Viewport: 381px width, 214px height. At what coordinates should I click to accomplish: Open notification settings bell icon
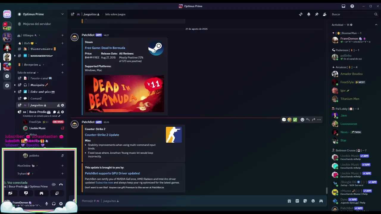pyautogui.click(x=309, y=14)
